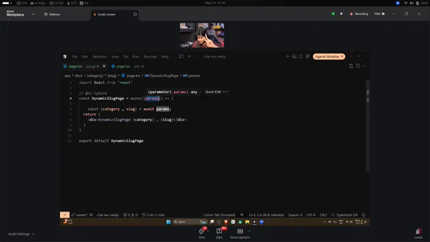Click the docs breadcrumb segment

[x=78, y=76]
